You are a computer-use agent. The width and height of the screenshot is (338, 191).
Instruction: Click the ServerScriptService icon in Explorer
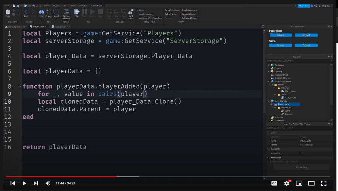click(x=272, y=81)
